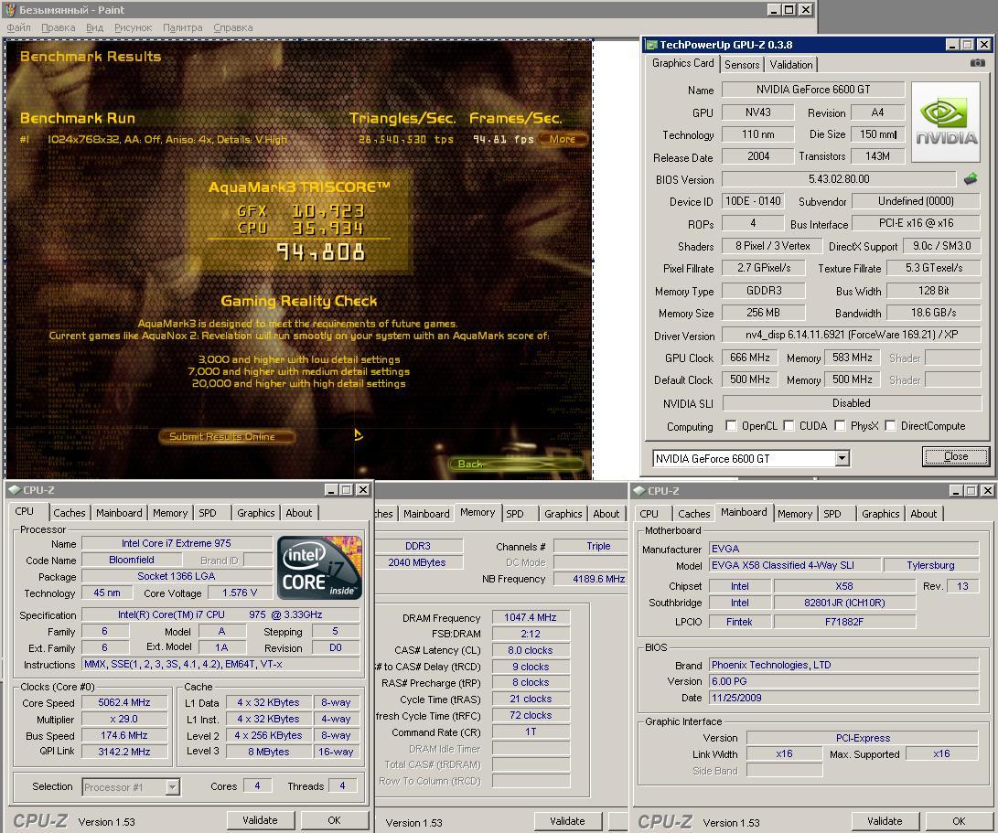Open the Memory tab in left CPU-Z
998x833 pixels.
[x=170, y=513]
